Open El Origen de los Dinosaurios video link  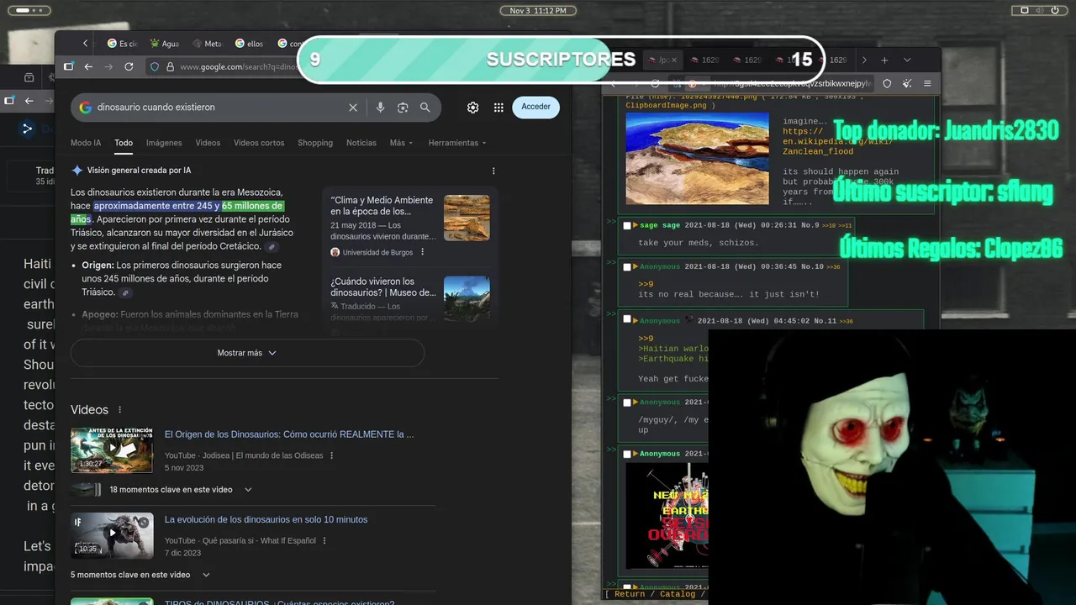(289, 434)
